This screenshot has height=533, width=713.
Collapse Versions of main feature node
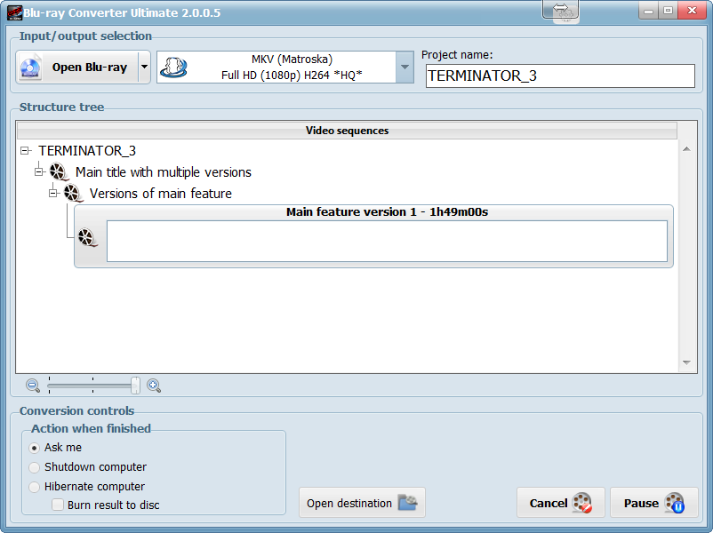pos(53,193)
